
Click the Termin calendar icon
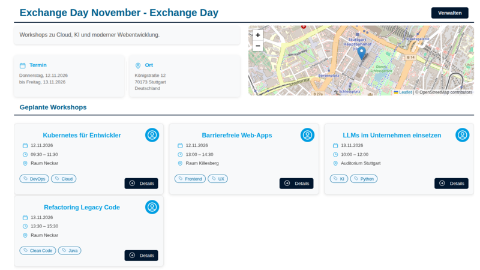click(x=23, y=65)
